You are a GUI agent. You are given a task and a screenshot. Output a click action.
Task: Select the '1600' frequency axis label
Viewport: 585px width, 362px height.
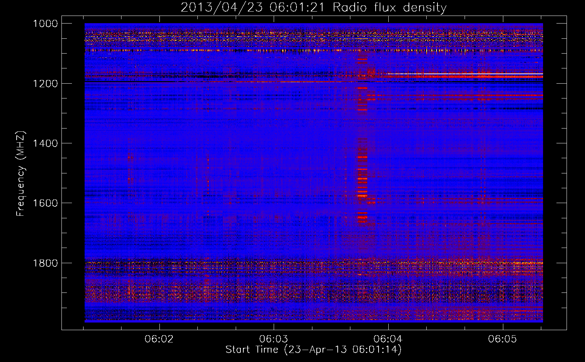click(x=45, y=203)
